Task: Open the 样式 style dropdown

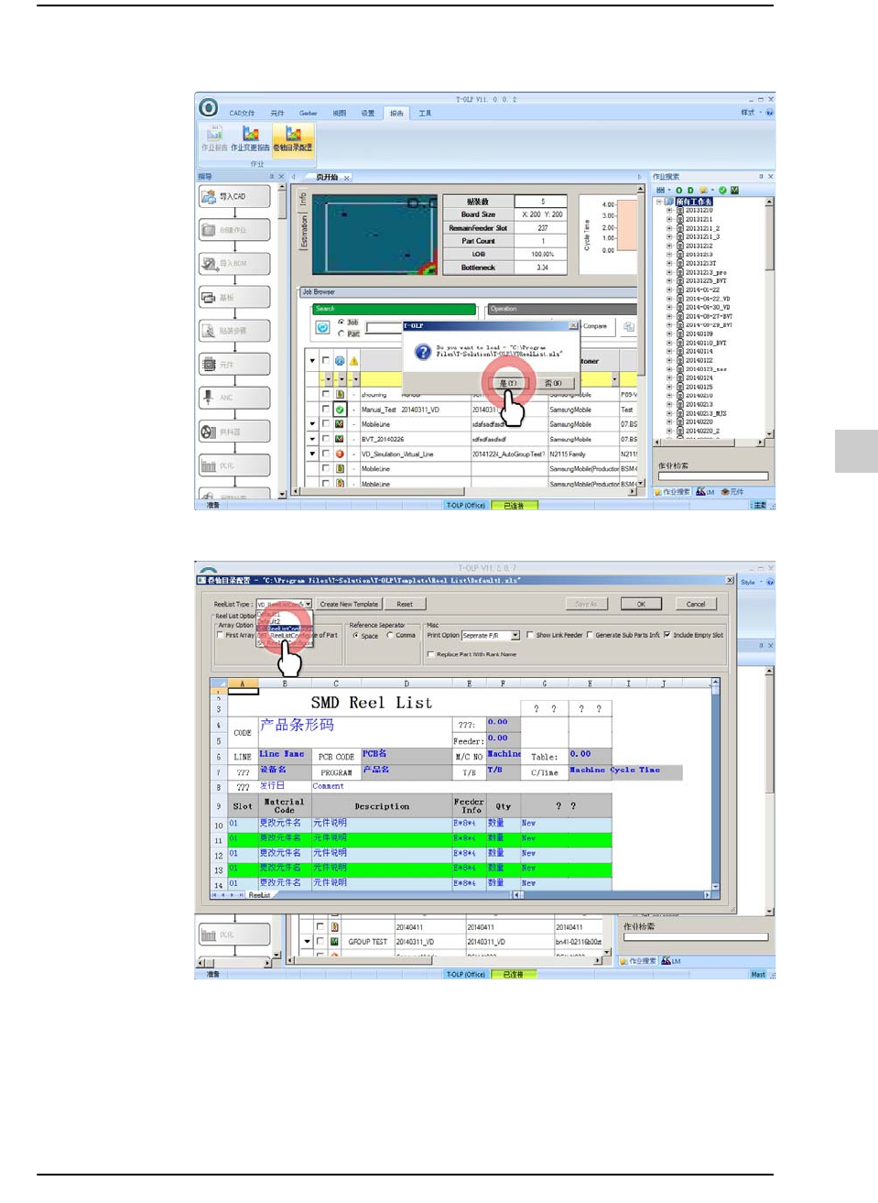Action: point(750,113)
